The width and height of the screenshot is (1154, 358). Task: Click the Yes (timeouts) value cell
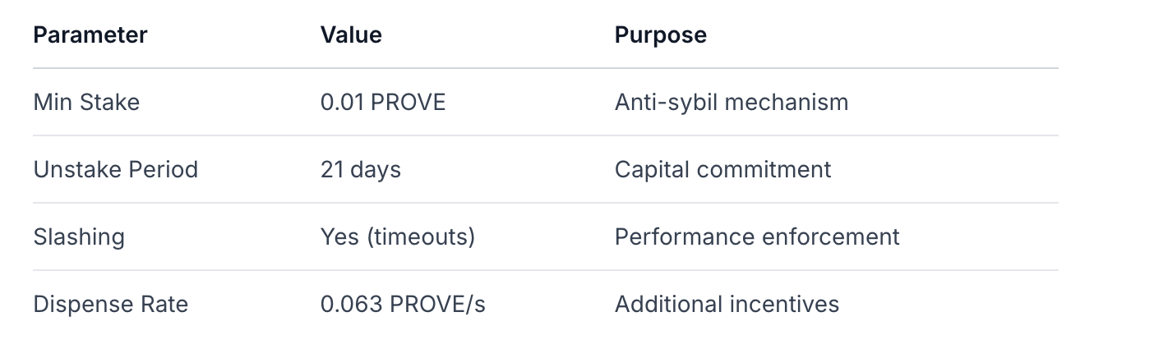pos(397,237)
